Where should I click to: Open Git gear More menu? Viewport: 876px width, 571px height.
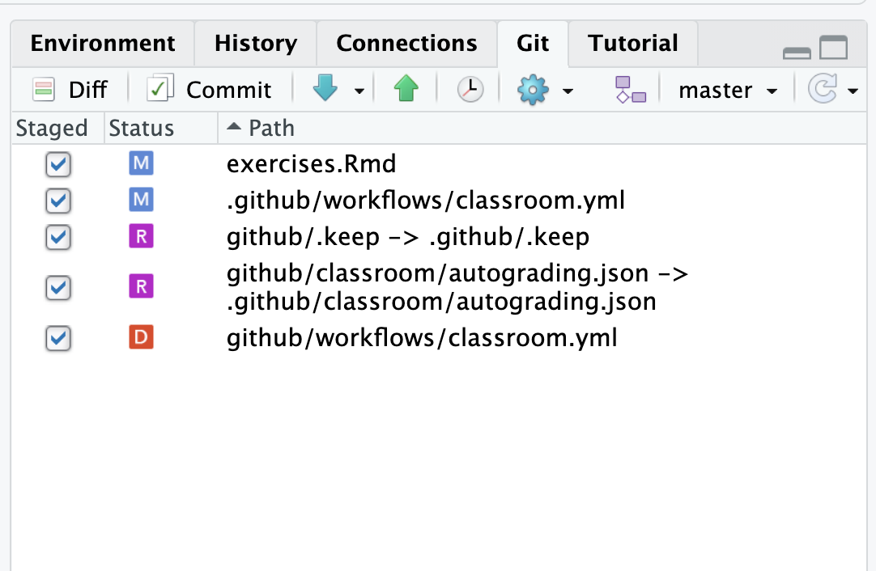tap(533, 89)
